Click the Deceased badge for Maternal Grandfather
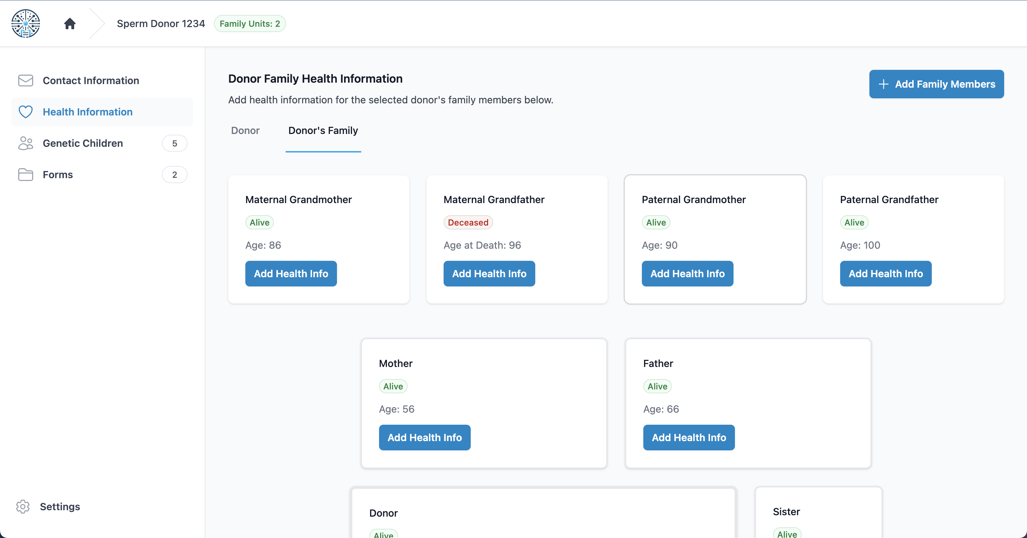The height and width of the screenshot is (538, 1027). (x=468, y=222)
